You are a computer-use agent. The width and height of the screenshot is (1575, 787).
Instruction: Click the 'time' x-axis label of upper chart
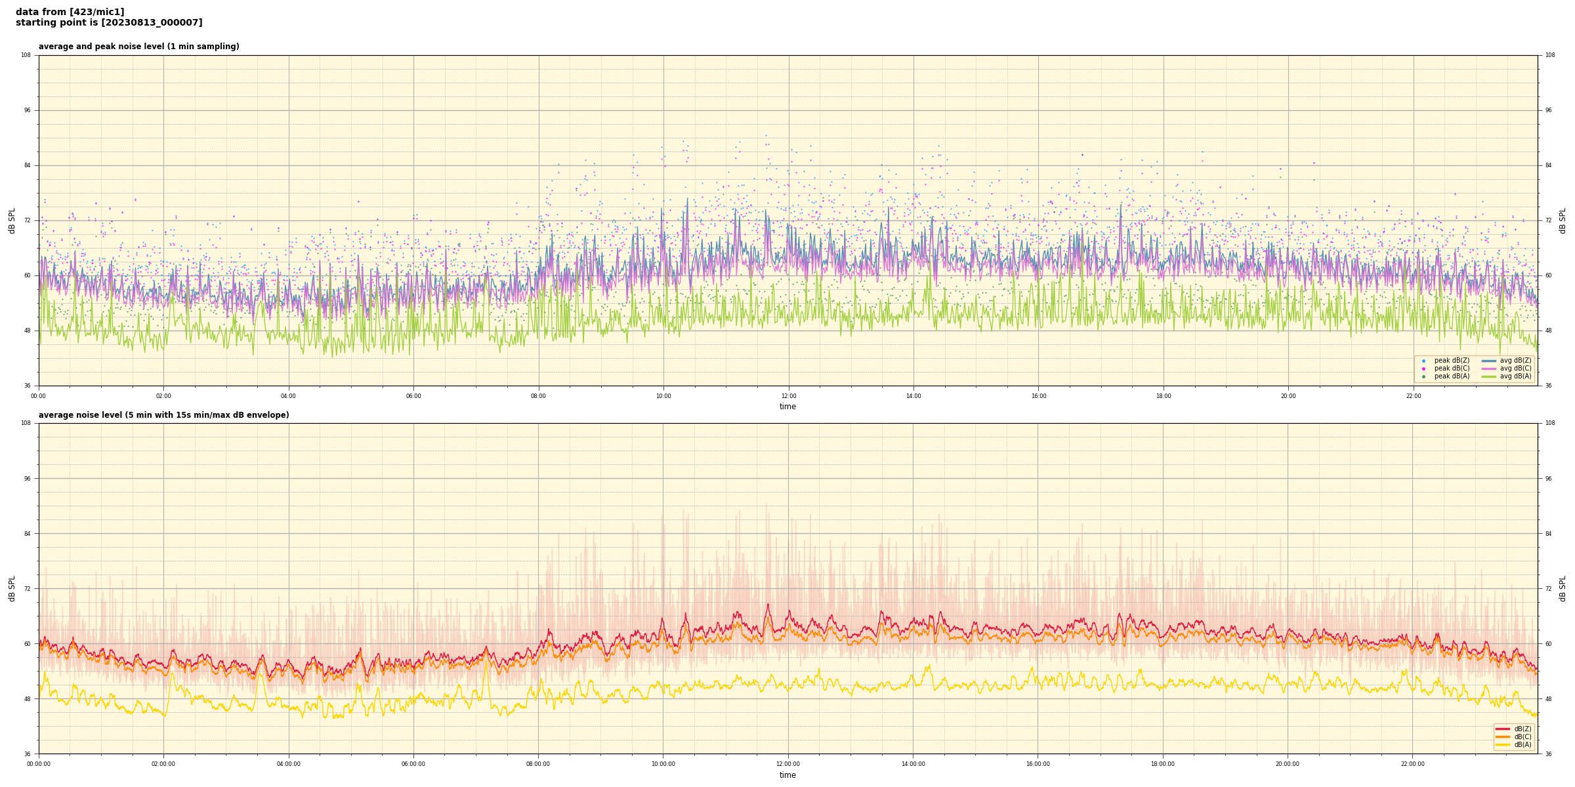[787, 407]
